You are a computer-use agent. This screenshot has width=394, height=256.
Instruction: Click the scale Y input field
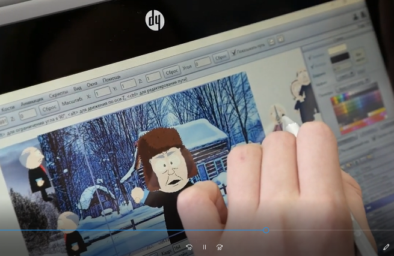tap(128, 85)
